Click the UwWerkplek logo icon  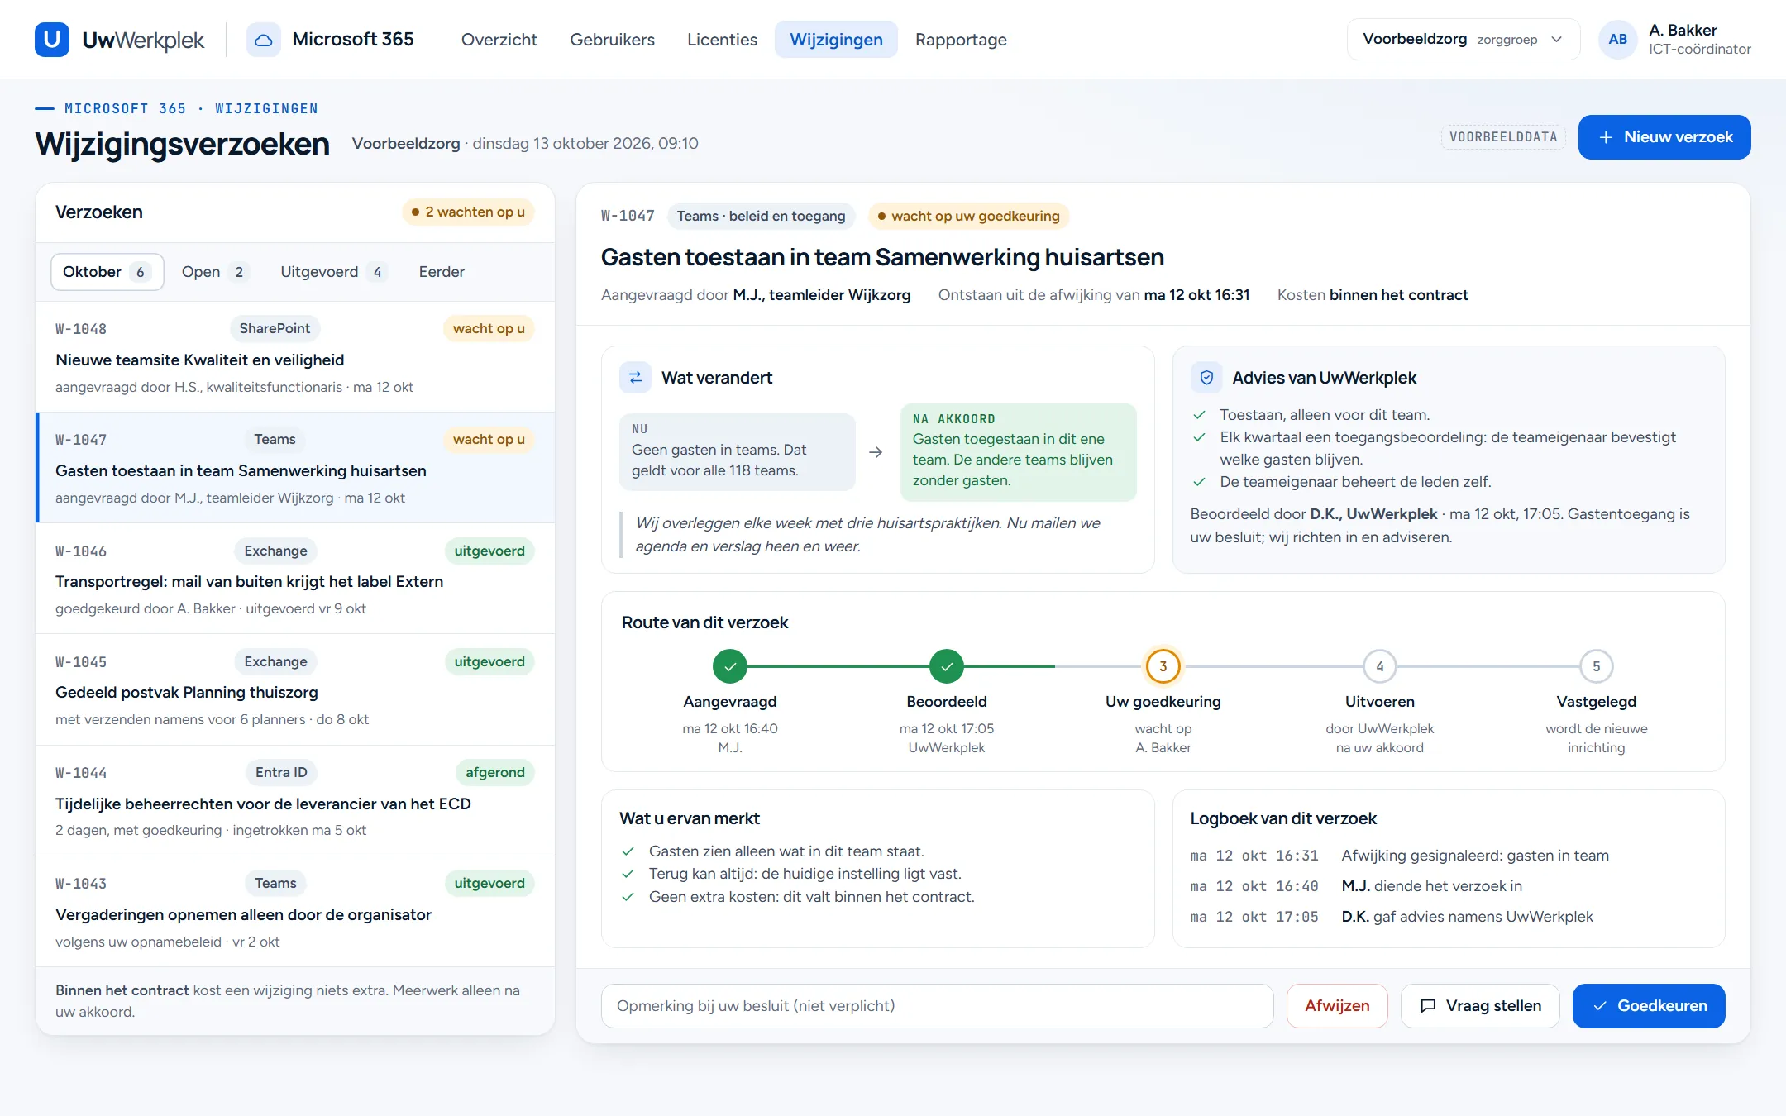tap(51, 40)
